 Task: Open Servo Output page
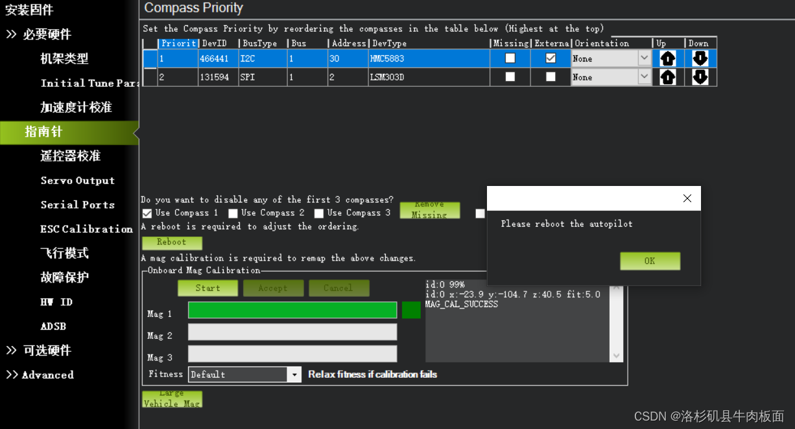[77, 181]
